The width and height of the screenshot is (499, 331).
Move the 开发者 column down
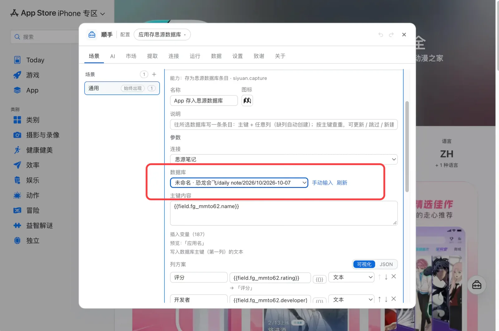(x=386, y=299)
